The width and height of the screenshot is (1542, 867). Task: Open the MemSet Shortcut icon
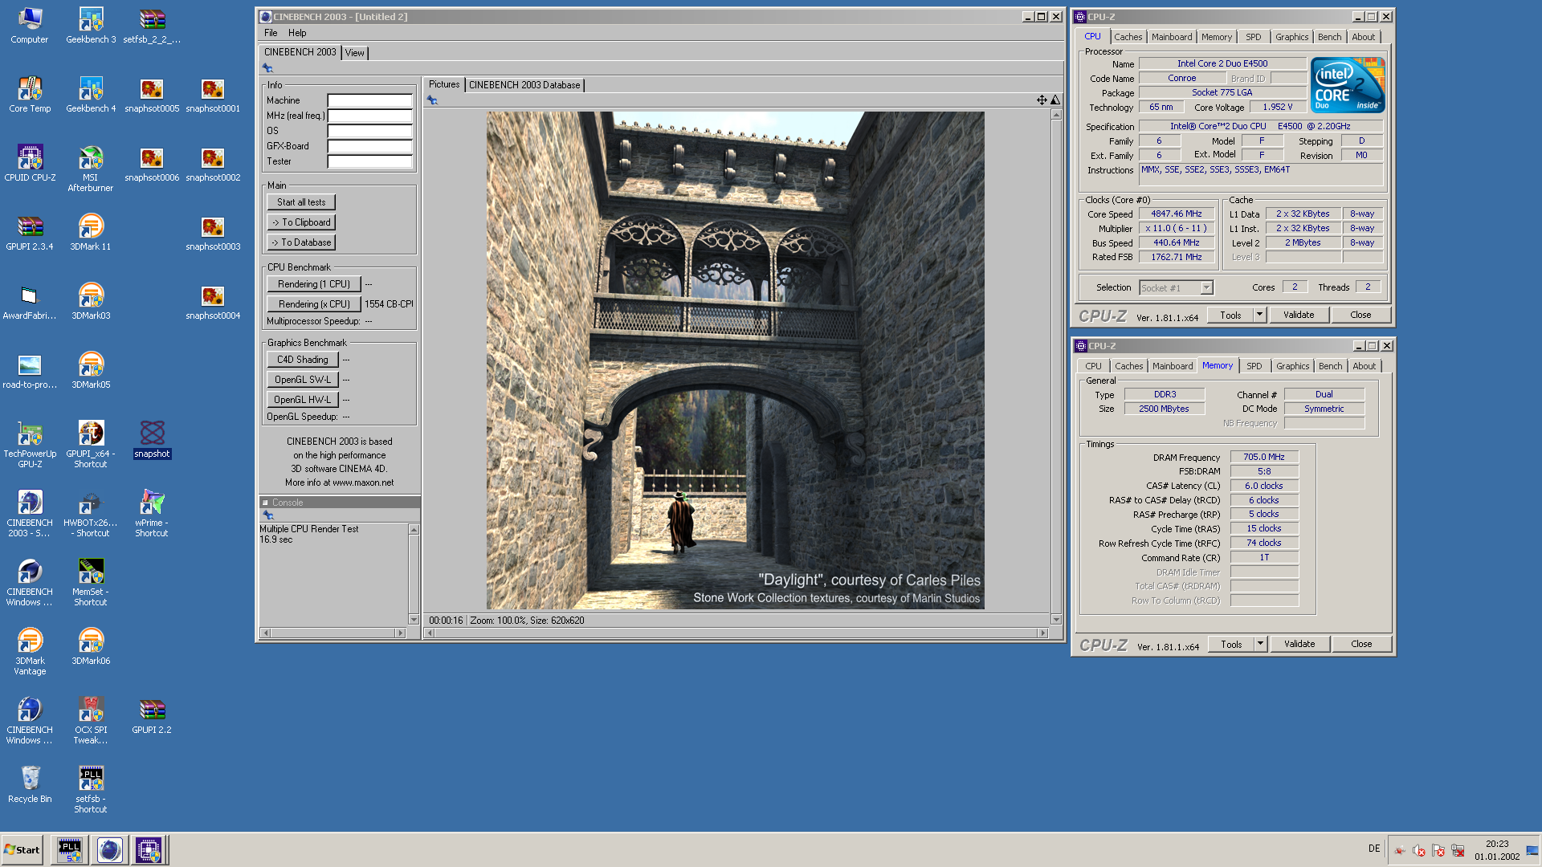pos(91,582)
